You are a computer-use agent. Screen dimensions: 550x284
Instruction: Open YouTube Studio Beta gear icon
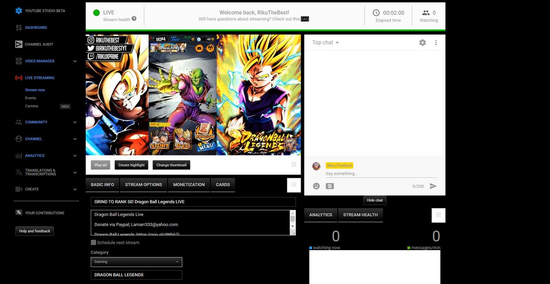click(x=19, y=11)
